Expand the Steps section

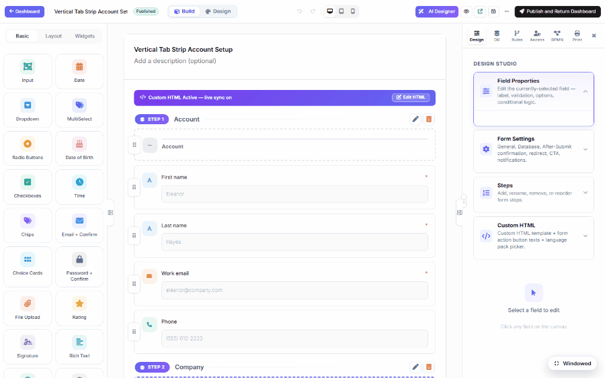533,194
